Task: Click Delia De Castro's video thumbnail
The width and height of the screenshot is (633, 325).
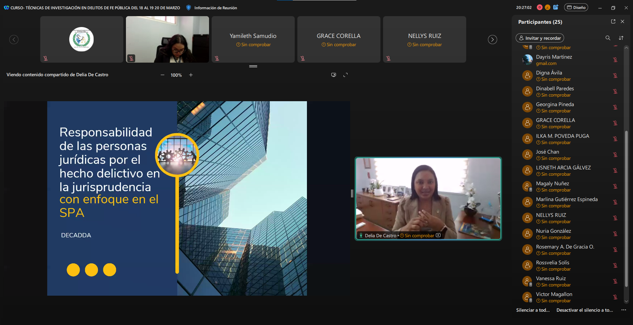Action: click(428, 198)
